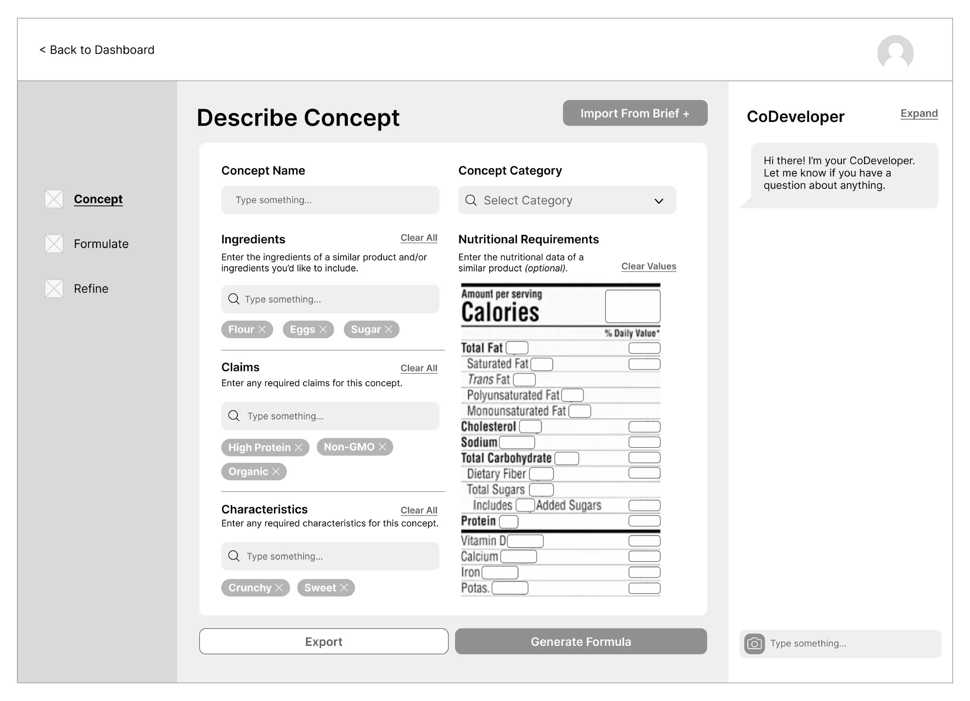Screen dimensions: 970x701
Task: Switch to the Refine step
Action: [91, 289]
